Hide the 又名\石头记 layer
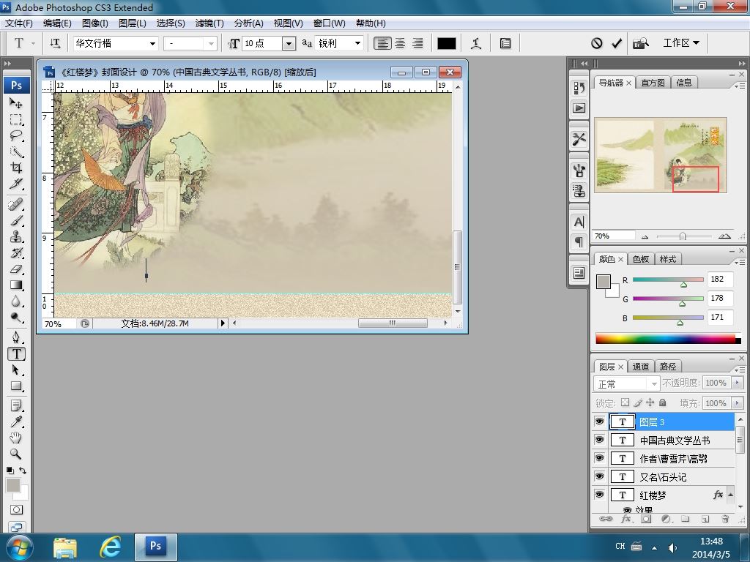 [599, 476]
